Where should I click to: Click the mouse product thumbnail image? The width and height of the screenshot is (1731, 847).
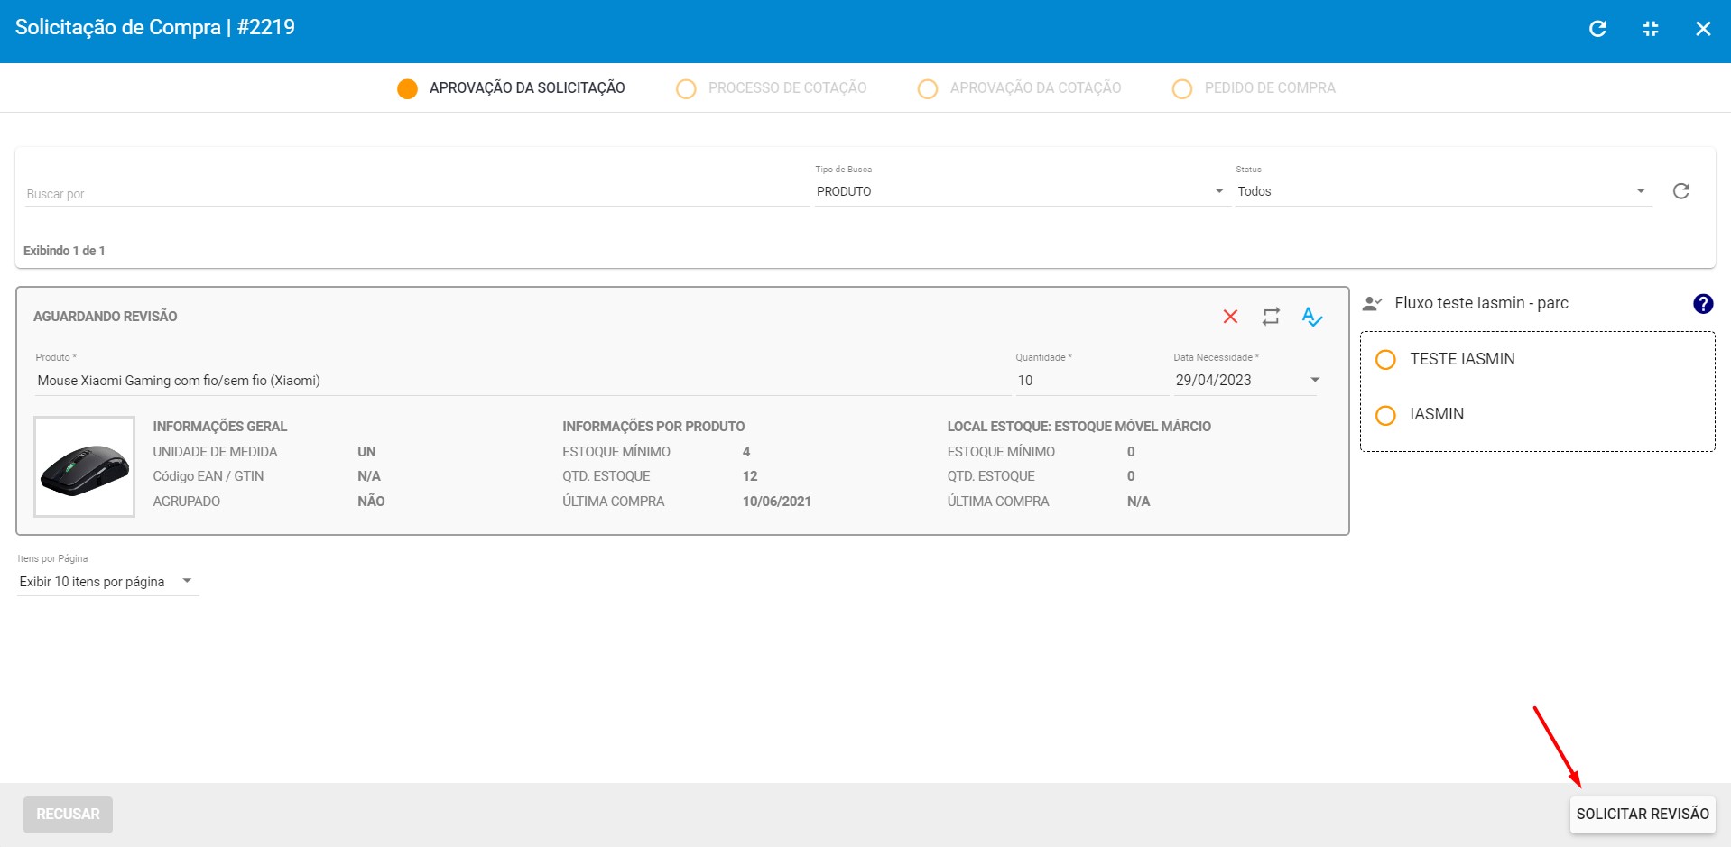point(84,466)
